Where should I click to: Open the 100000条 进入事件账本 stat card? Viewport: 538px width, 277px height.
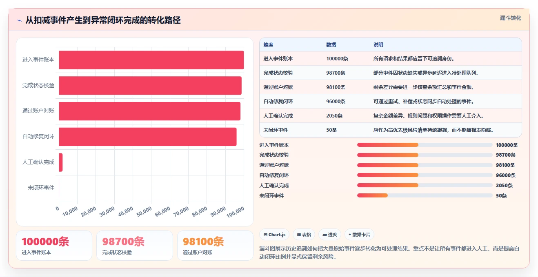coord(54,246)
